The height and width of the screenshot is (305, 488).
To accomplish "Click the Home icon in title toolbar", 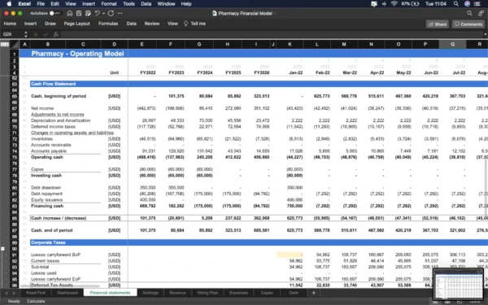I will (70, 13).
